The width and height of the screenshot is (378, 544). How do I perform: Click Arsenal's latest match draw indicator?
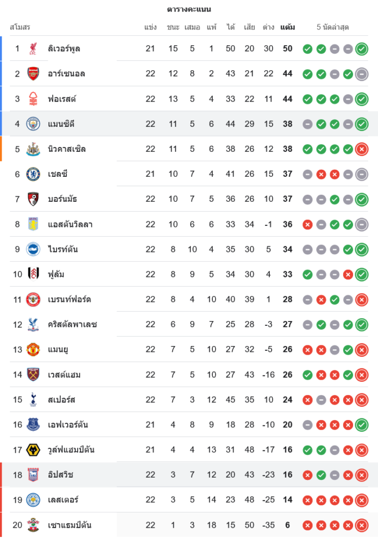click(362, 74)
